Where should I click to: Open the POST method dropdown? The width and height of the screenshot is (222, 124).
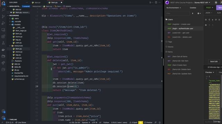[x=210, y=8]
